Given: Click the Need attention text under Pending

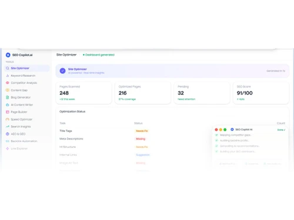Looking at the screenshot, I should pyautogui.click(x=186, y=99).
